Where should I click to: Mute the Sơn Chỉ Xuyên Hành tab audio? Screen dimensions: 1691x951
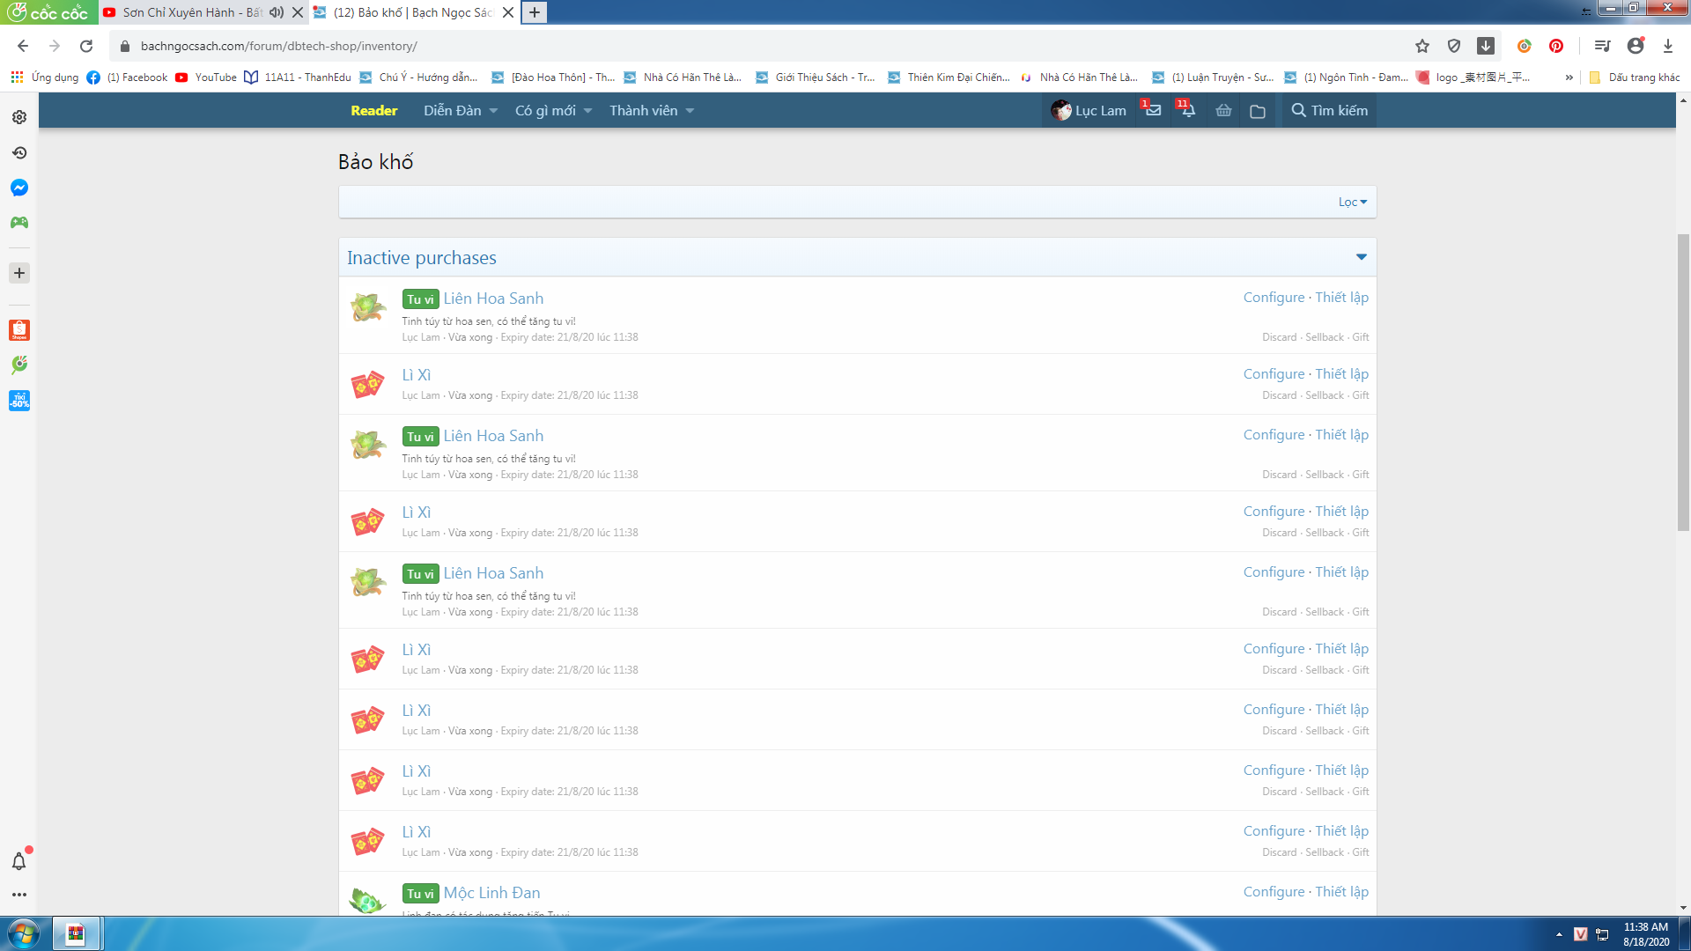(277, 12)
